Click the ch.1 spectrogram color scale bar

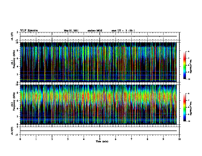click(x=184, y=65)
